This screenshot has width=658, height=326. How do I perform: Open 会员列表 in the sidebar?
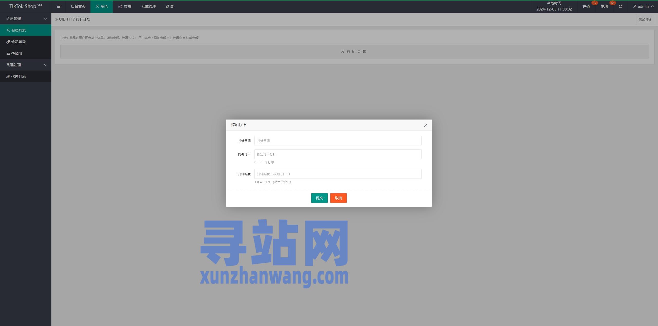coord(19,30)
